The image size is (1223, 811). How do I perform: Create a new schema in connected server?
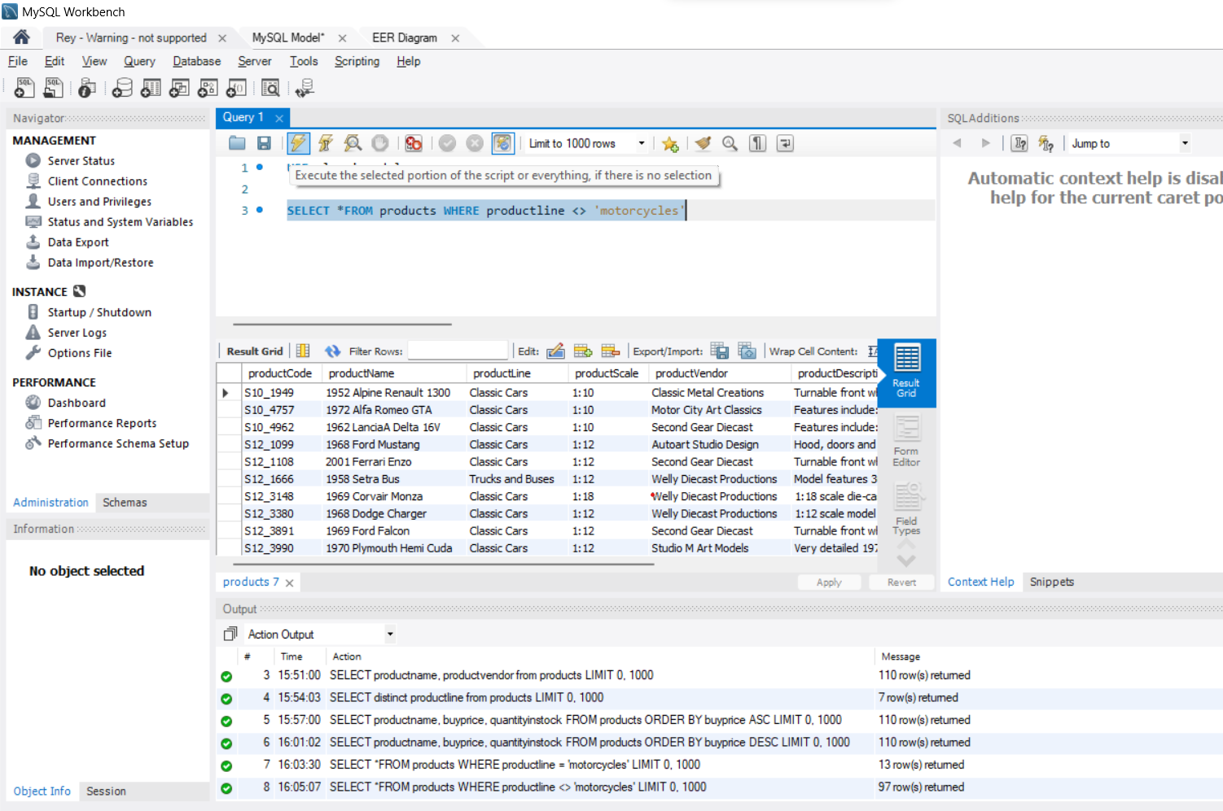coord(122,88)
